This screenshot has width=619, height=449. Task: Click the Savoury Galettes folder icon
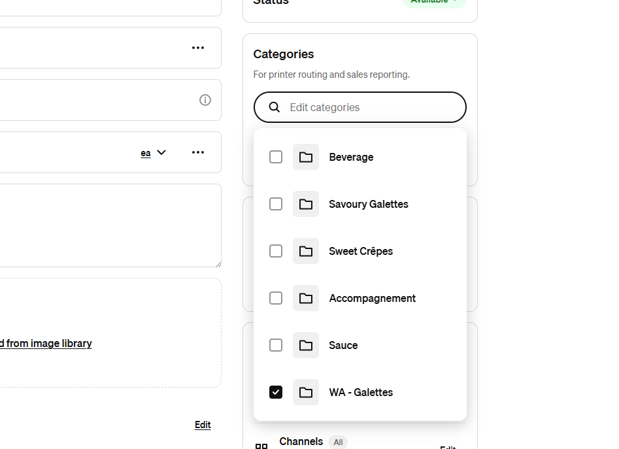pyautogui.click(x=305, y=204)
